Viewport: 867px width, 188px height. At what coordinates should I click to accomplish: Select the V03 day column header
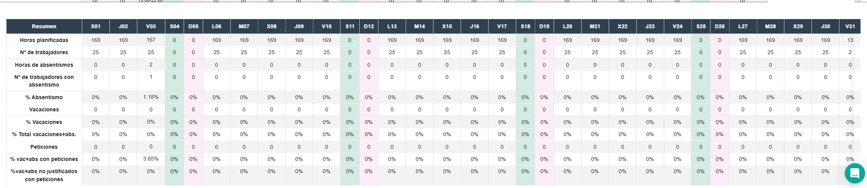tap(151, 26)
